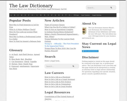The width and height of the screenshot is (127, 101).
Task: Open US Law in the navigation bar
Action: [x=76, y=15]
